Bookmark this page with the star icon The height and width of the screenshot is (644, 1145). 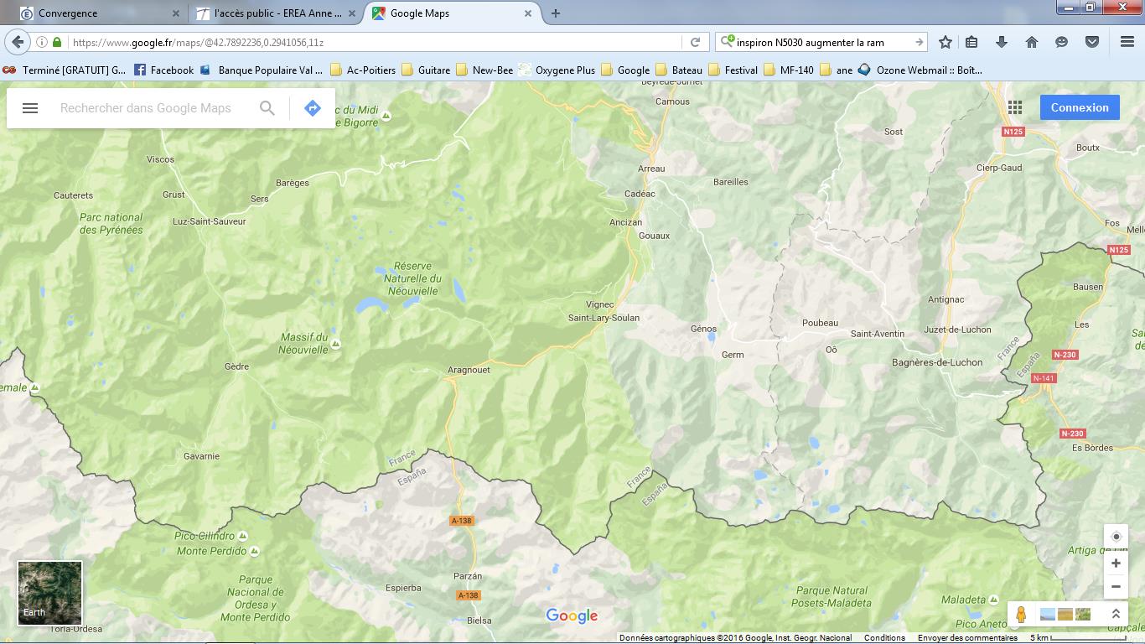click(x=946, y=42)
